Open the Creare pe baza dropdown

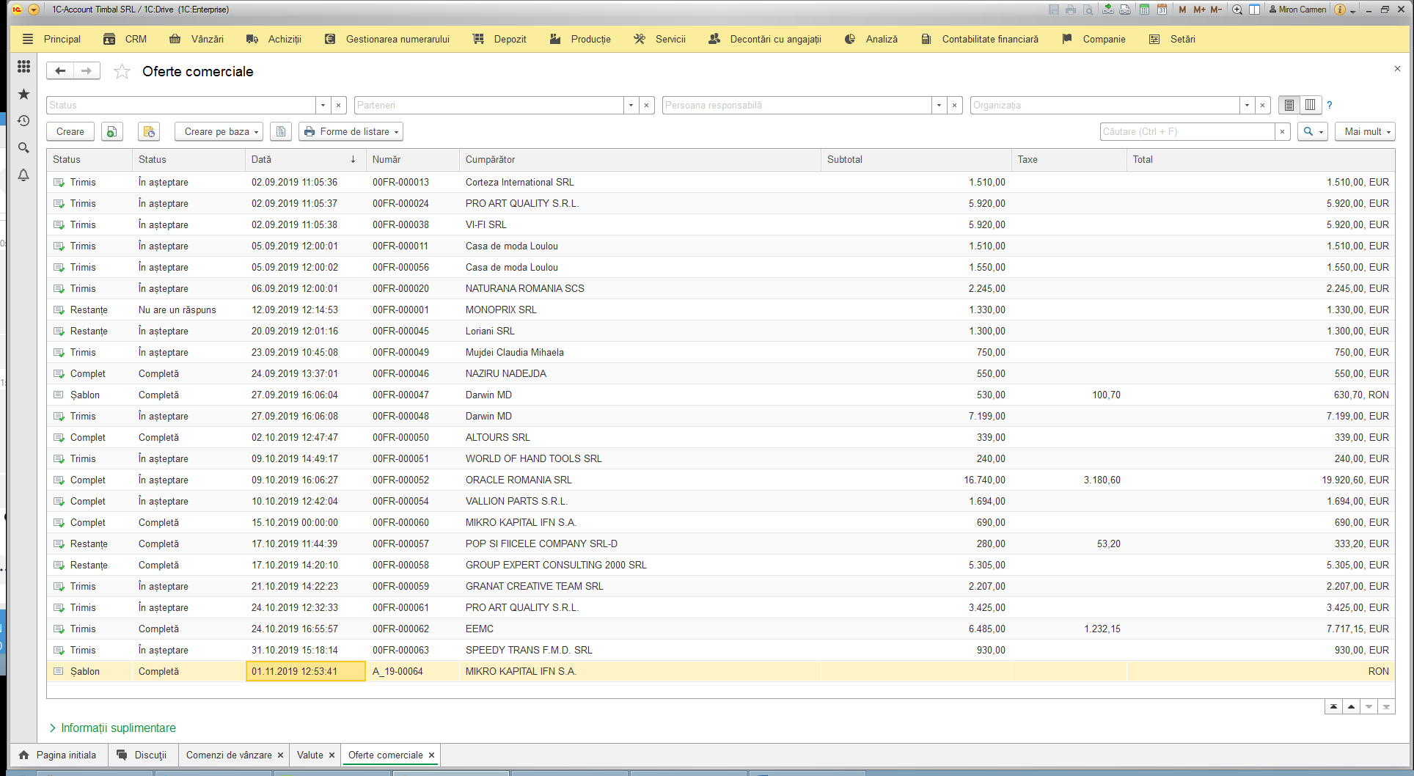coord(219,132)
